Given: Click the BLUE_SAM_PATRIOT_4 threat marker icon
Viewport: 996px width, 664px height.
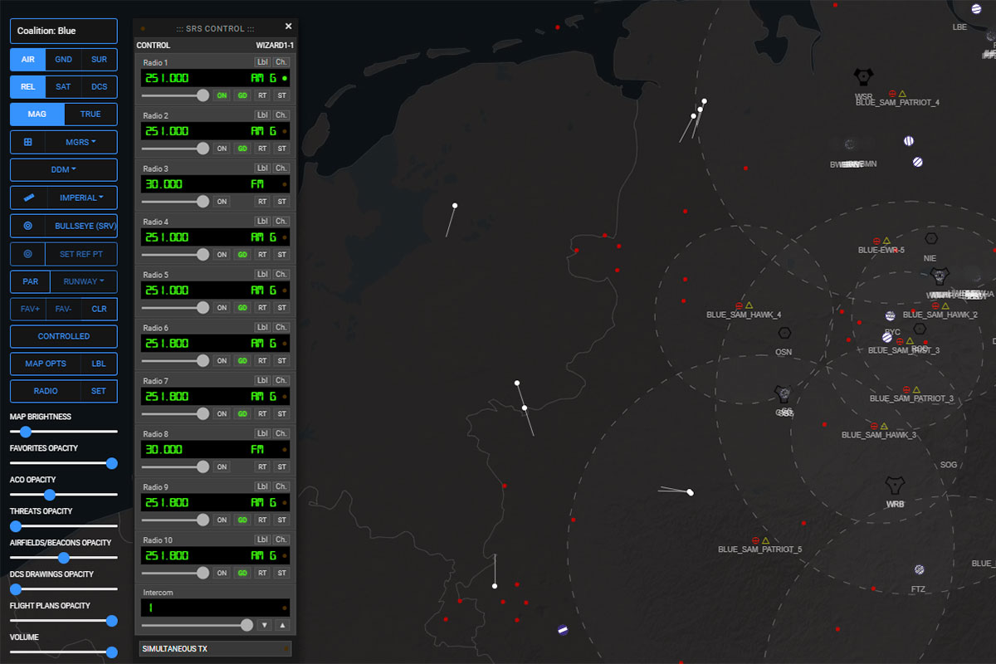Looking at the screenshot, I should point(892,94).
